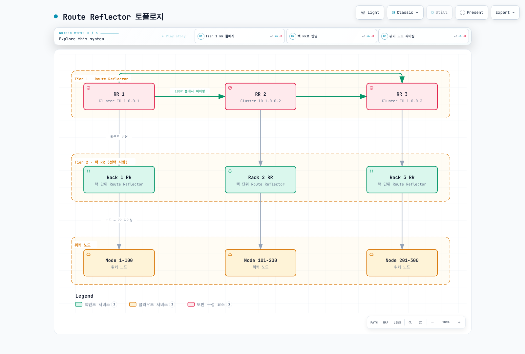Toggle the Light theme button
The width and height of the screenshot is (525, 354).
pyautogui.click(x=370, y=12)
